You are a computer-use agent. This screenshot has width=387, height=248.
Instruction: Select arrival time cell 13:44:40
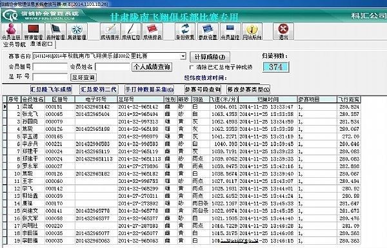point(268,218)
